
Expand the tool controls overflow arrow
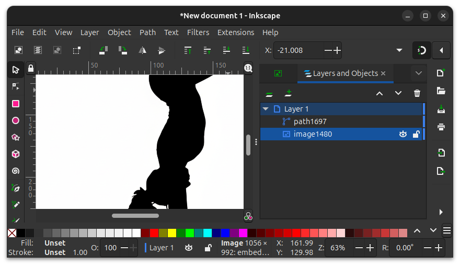[399, 50]
